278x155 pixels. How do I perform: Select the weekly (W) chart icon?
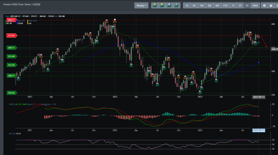tap(162, 6)
